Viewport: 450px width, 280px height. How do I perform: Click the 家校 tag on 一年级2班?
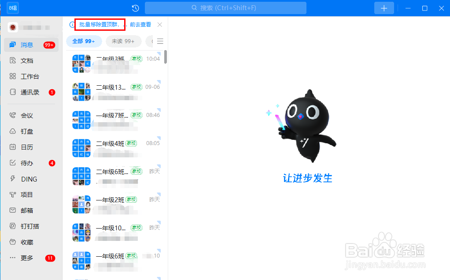(132, 200)
